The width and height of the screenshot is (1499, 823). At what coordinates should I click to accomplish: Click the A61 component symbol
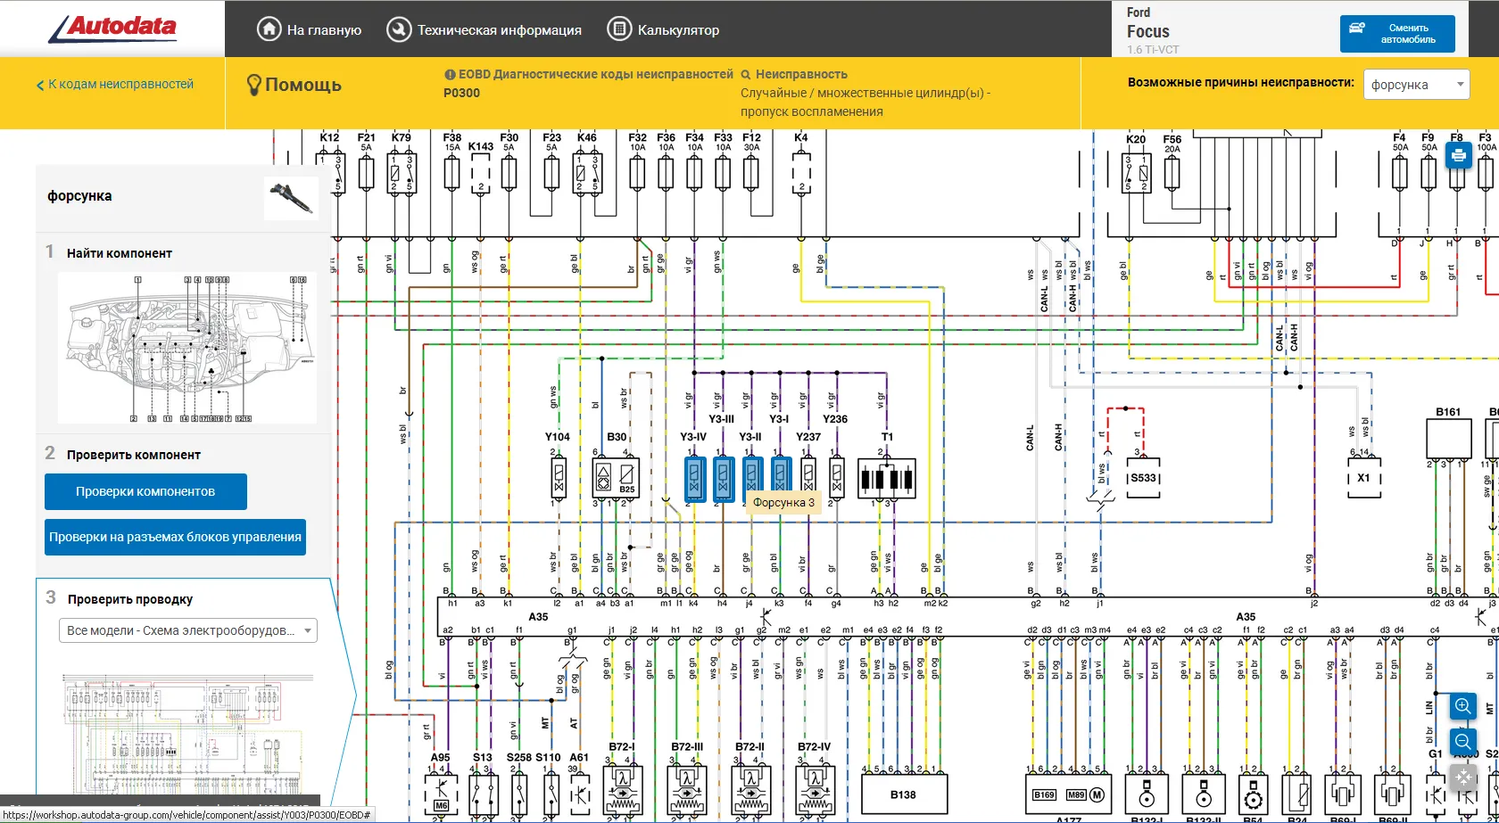pos(580,794)
